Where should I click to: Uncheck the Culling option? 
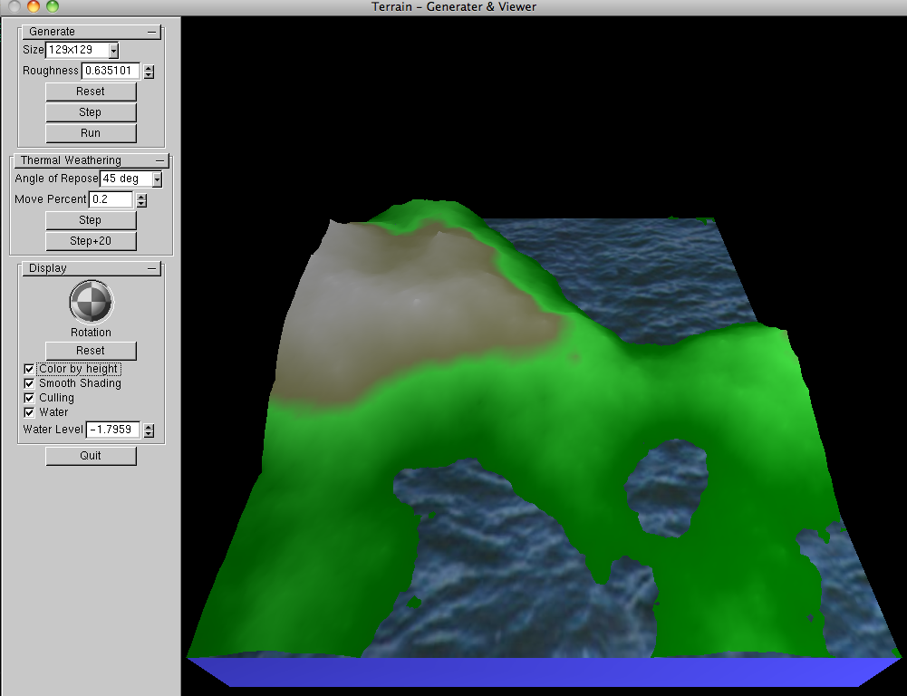[29, 399]
